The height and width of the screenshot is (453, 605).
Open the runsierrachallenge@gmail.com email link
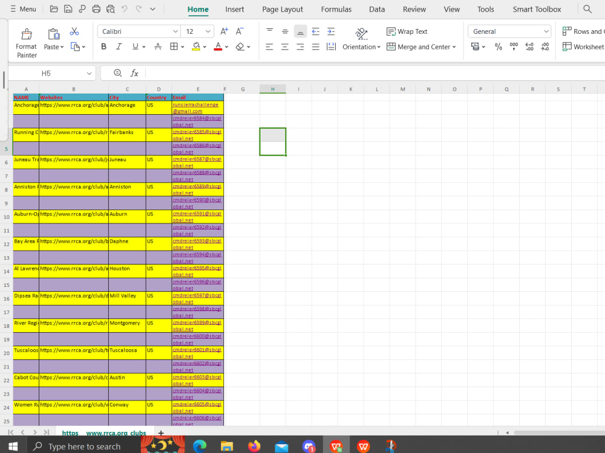point(195,108)
